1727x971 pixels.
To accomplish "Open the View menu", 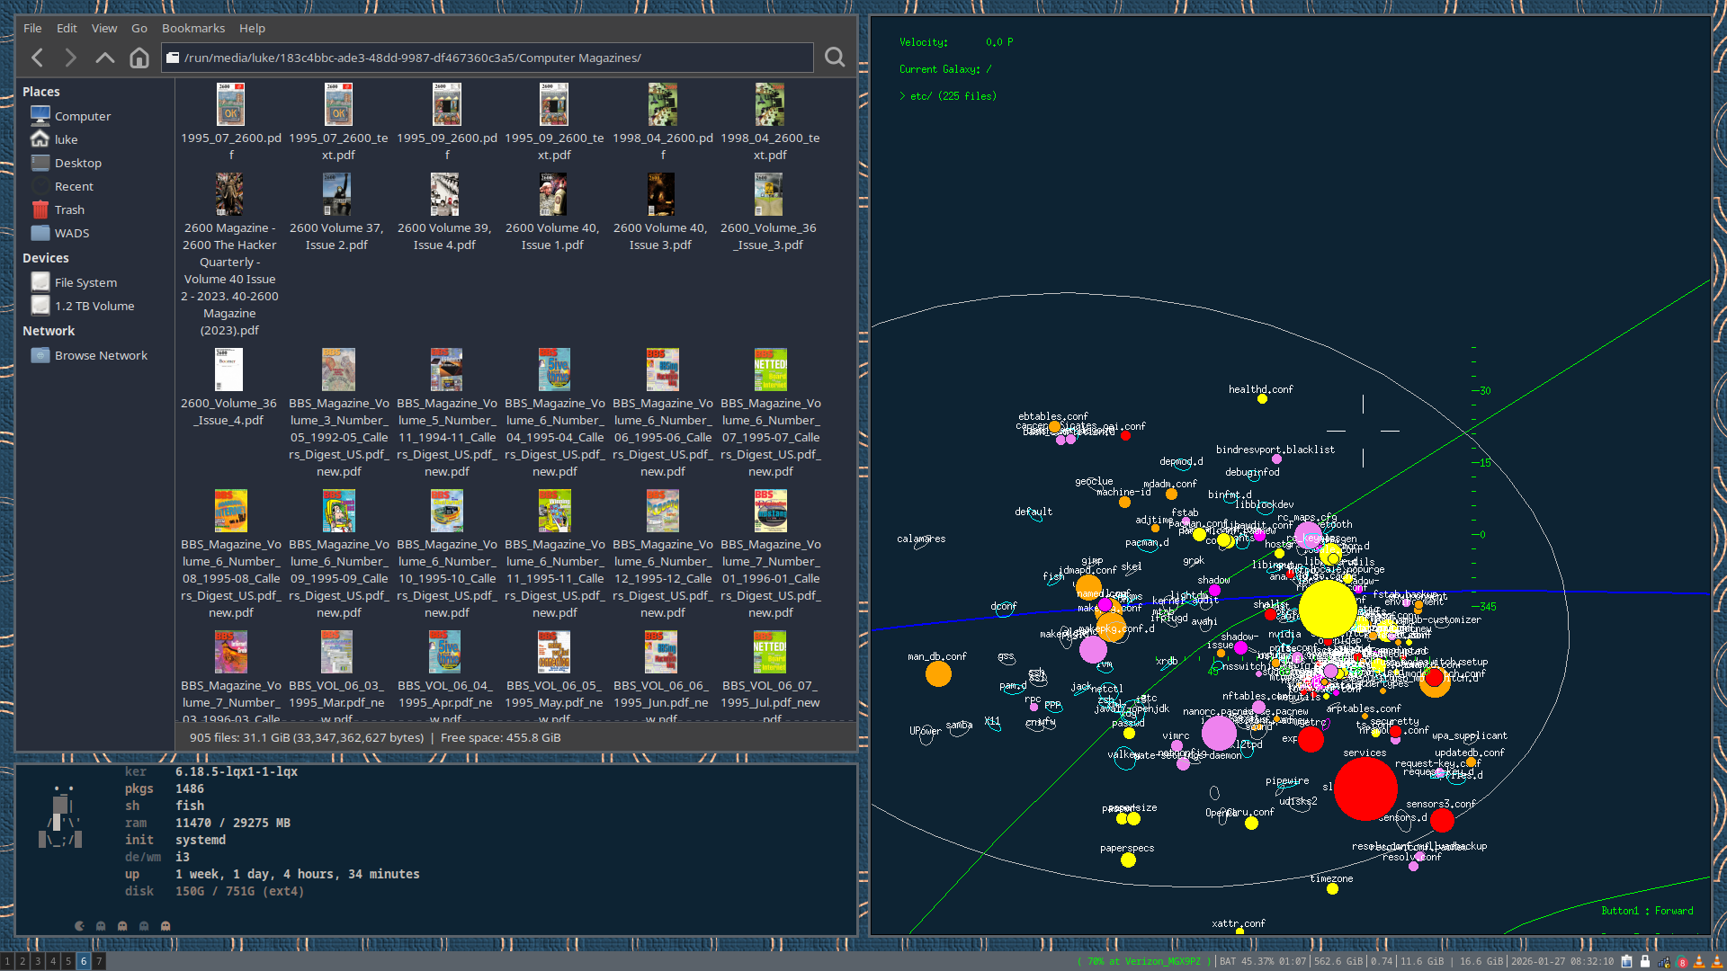I will pos(103,28).
